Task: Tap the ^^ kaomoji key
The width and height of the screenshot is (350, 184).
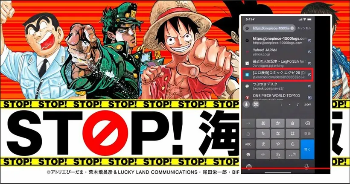Action: [x=263, y=155]
